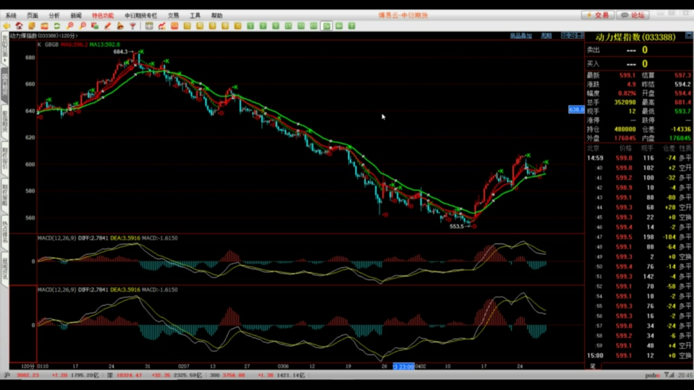Screen dimensions: 694x390
Task: Click the 总手 352090 value
Action: tap(625, 102)
